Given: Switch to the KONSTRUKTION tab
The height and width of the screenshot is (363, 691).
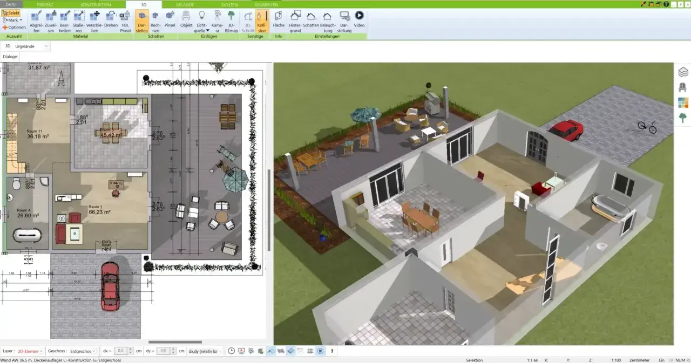Looking at the screenshot, I should [96, 4].
